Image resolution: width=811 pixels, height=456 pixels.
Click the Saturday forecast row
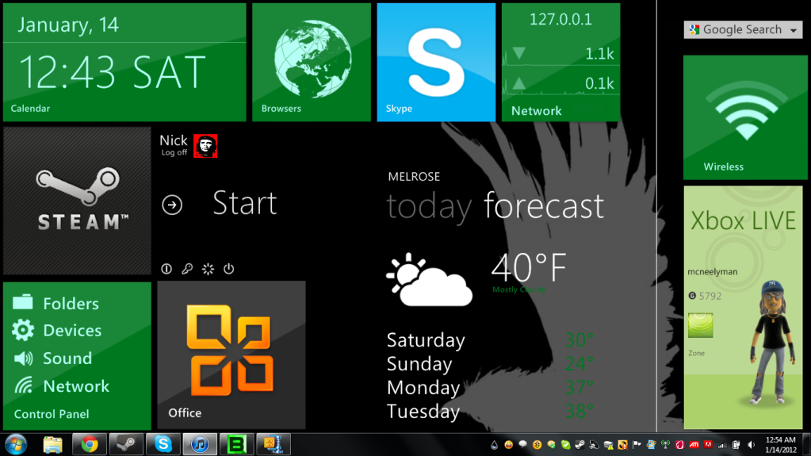[x=490, y=340]
